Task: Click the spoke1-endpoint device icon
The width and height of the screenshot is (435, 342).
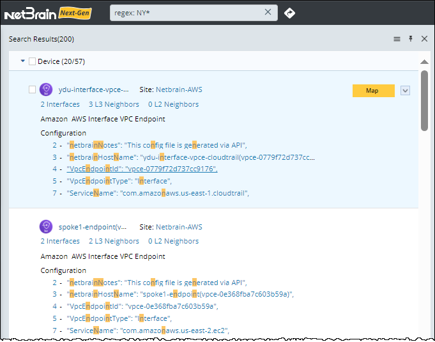Action: pos(46,226)
